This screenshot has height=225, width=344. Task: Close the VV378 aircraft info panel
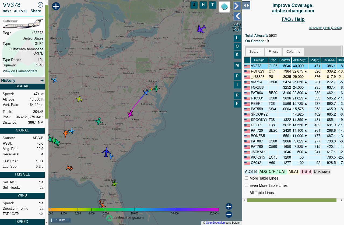pyautogui.click(x=40, y=5)
